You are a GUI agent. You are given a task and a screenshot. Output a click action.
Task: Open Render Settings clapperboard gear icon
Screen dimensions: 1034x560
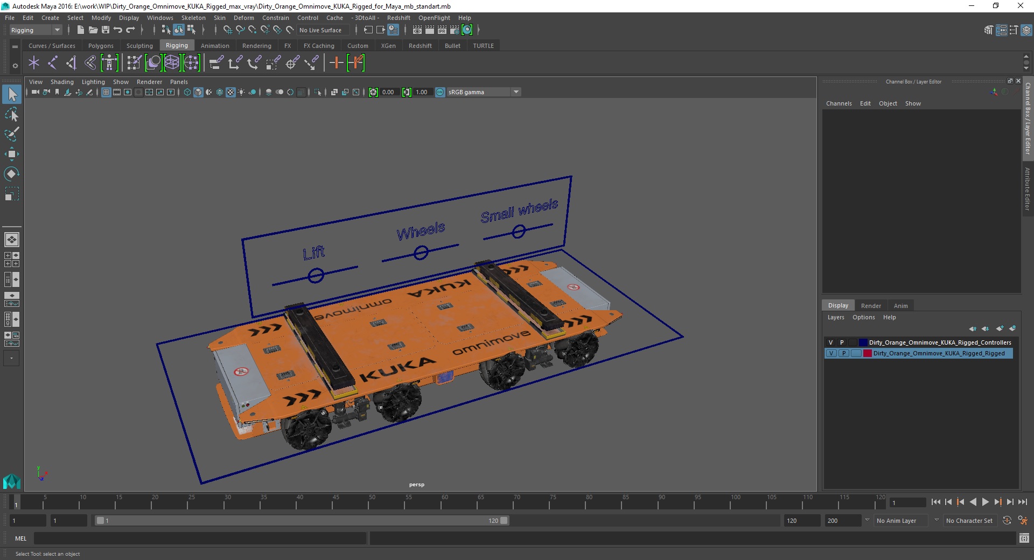click(x=455, y=30)
